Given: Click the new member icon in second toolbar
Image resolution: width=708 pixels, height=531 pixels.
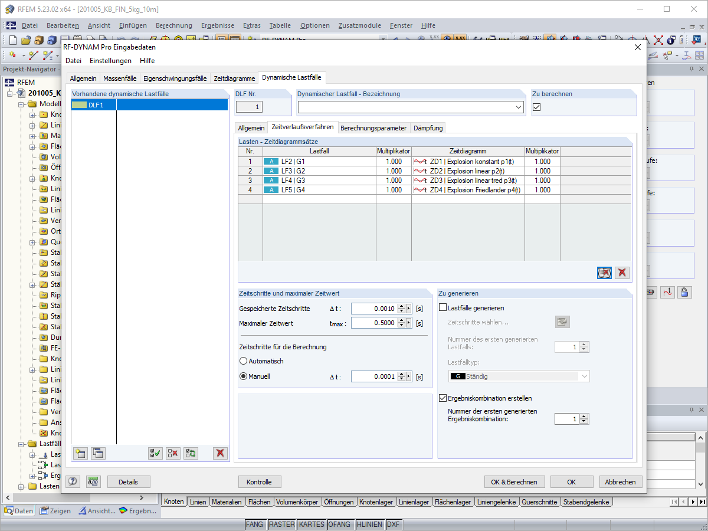Looking at the screenshot, I should click(48, 55).
